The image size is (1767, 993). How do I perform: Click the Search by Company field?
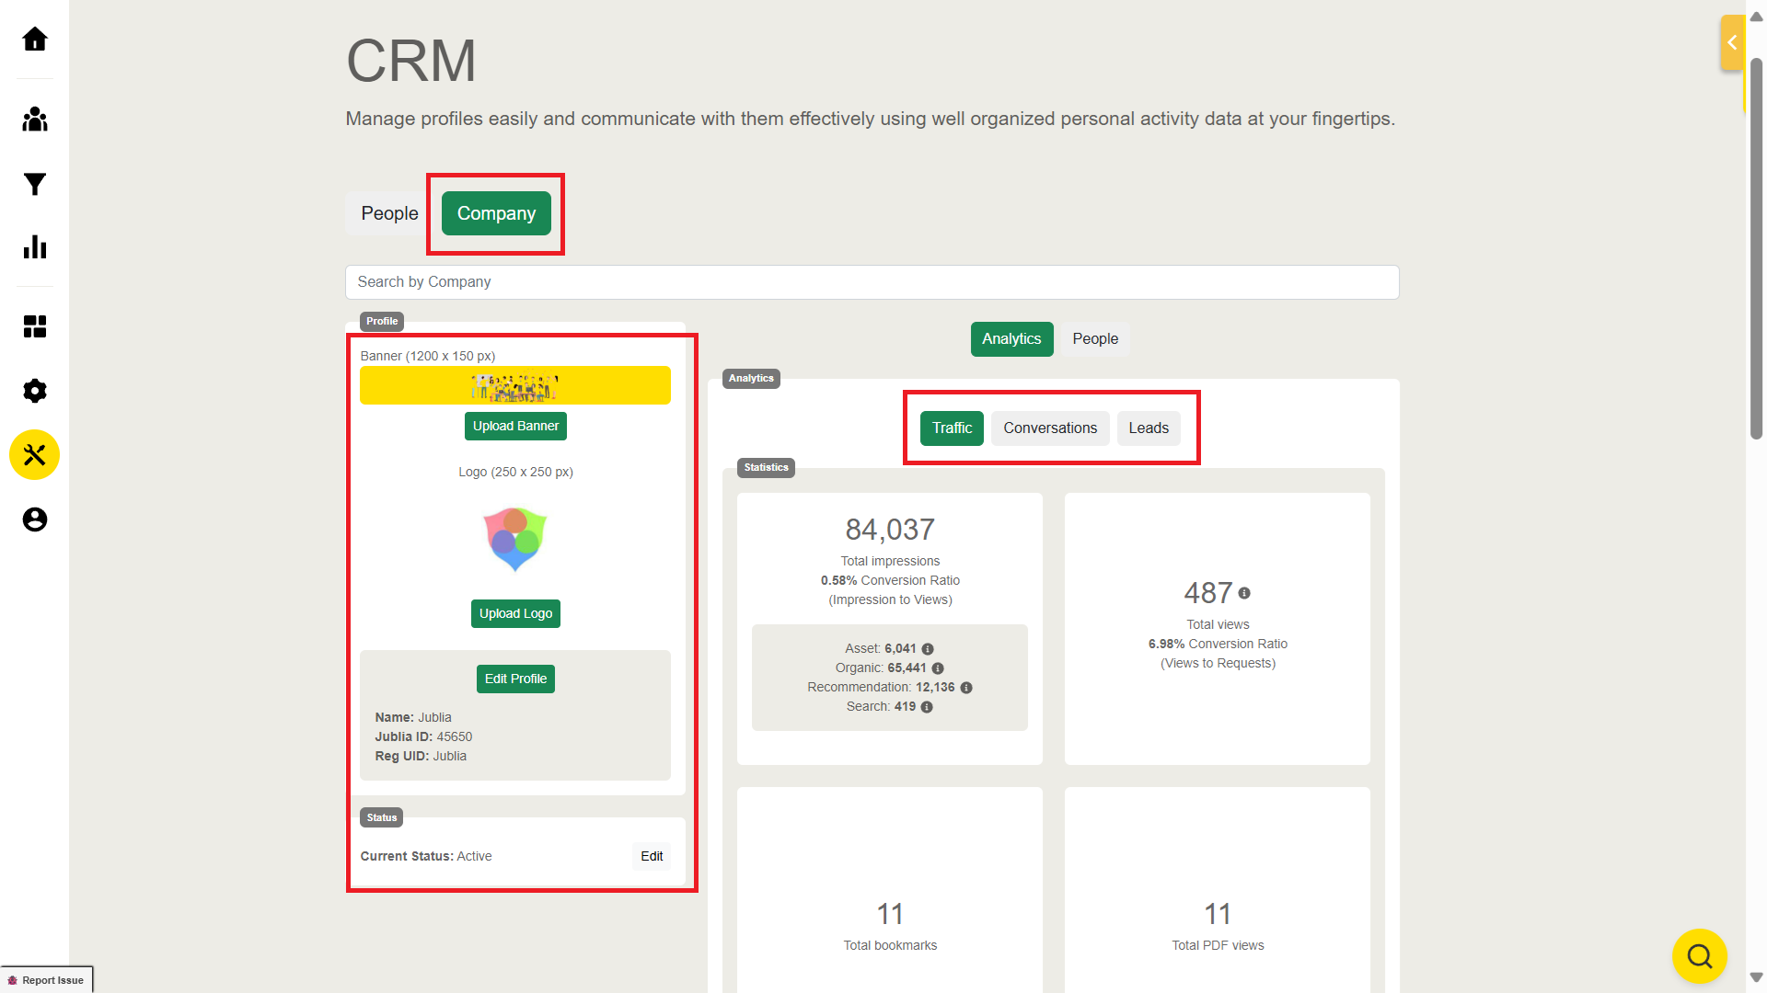coord(872,282)
